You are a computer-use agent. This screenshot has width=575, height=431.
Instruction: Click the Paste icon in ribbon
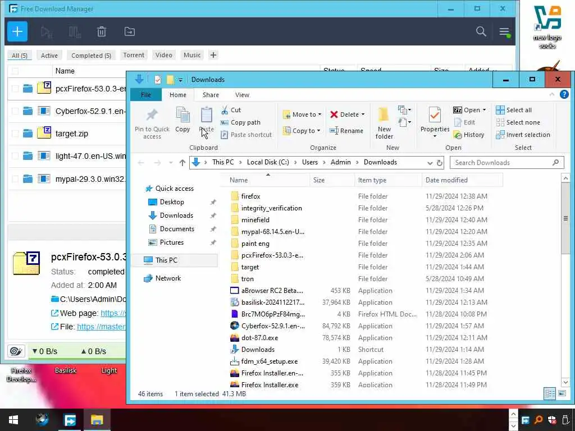(x=207, y=120)
